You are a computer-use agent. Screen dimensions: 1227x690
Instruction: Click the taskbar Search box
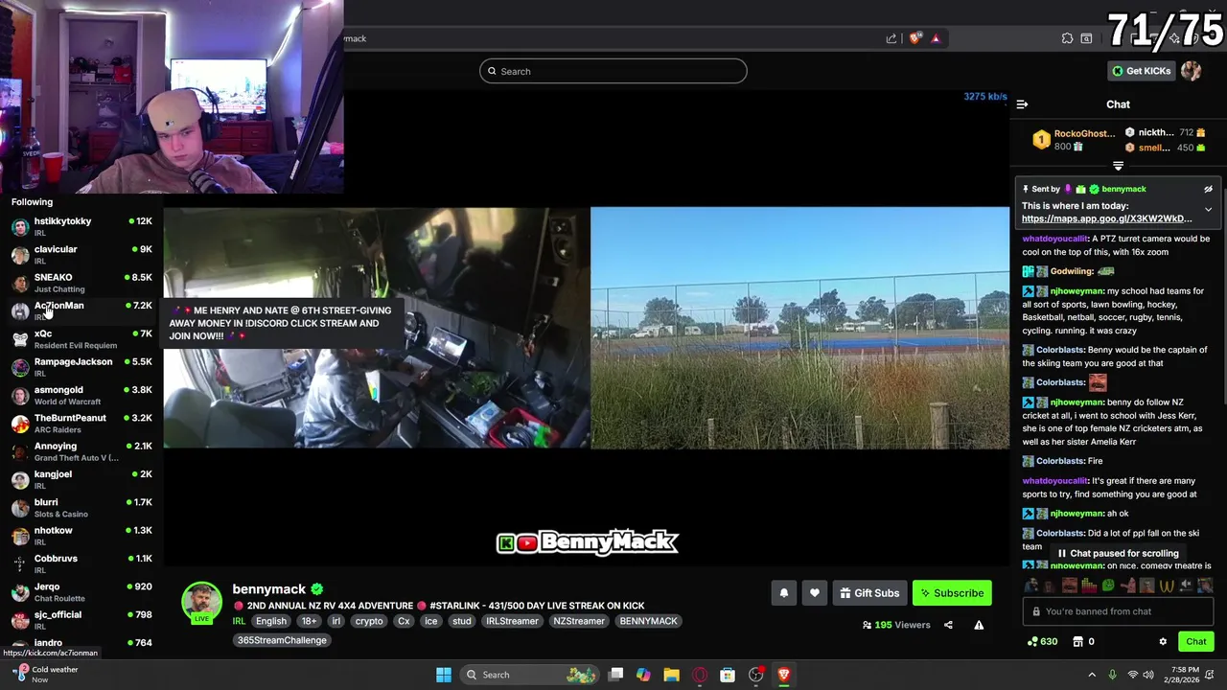click(x=530, y=675)
